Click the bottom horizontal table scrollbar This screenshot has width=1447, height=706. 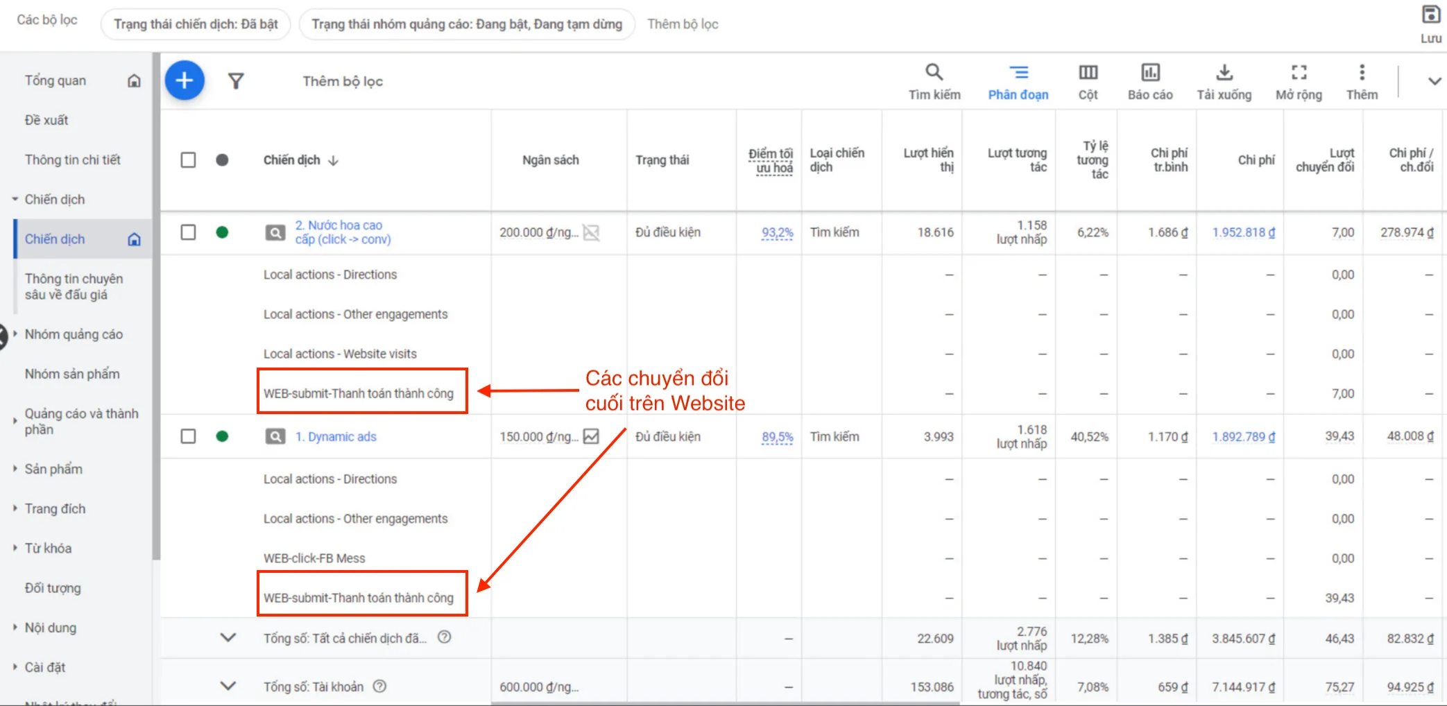point(725,703)
